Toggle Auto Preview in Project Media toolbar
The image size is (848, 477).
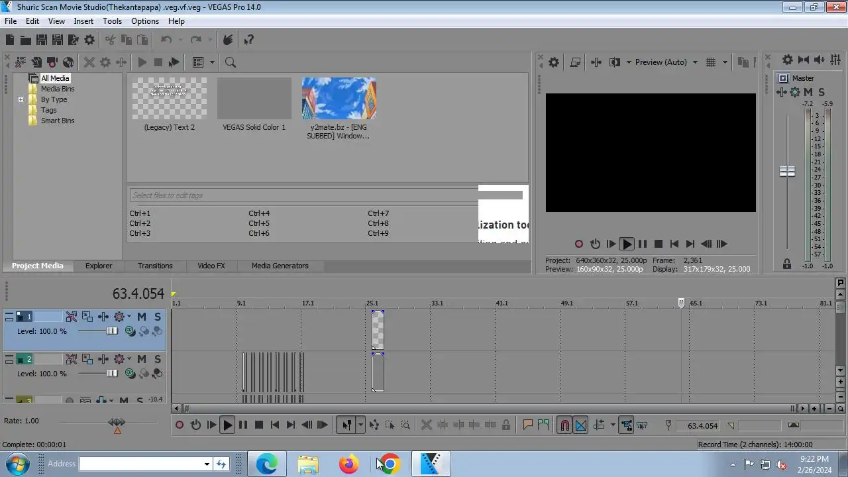tap(174, 62)
